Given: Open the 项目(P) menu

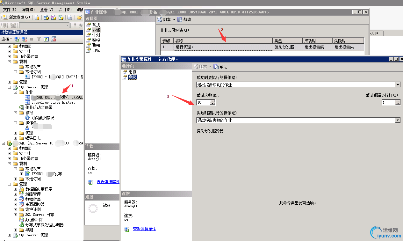Looking at the screenshot, I should coord(65,10).
